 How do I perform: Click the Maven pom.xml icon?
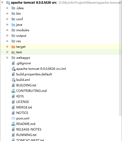(13, 118)
